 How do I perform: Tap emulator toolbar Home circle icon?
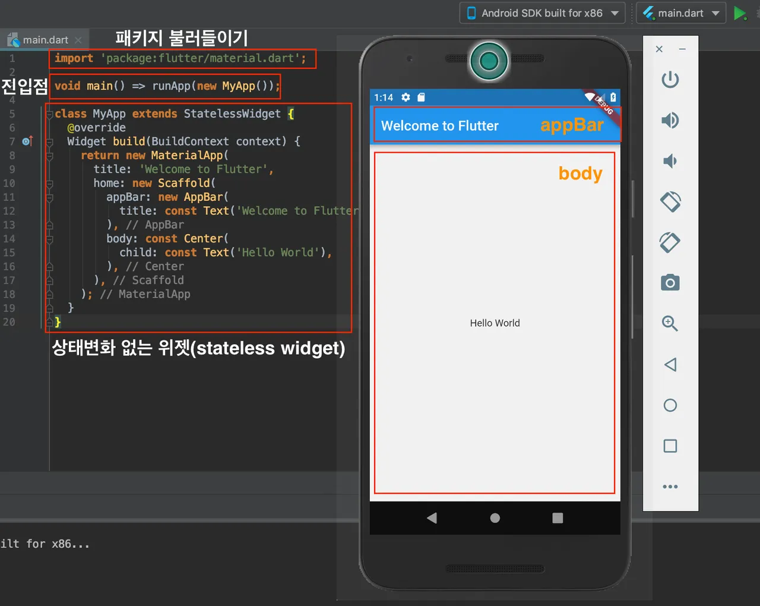tap(670, 405)
